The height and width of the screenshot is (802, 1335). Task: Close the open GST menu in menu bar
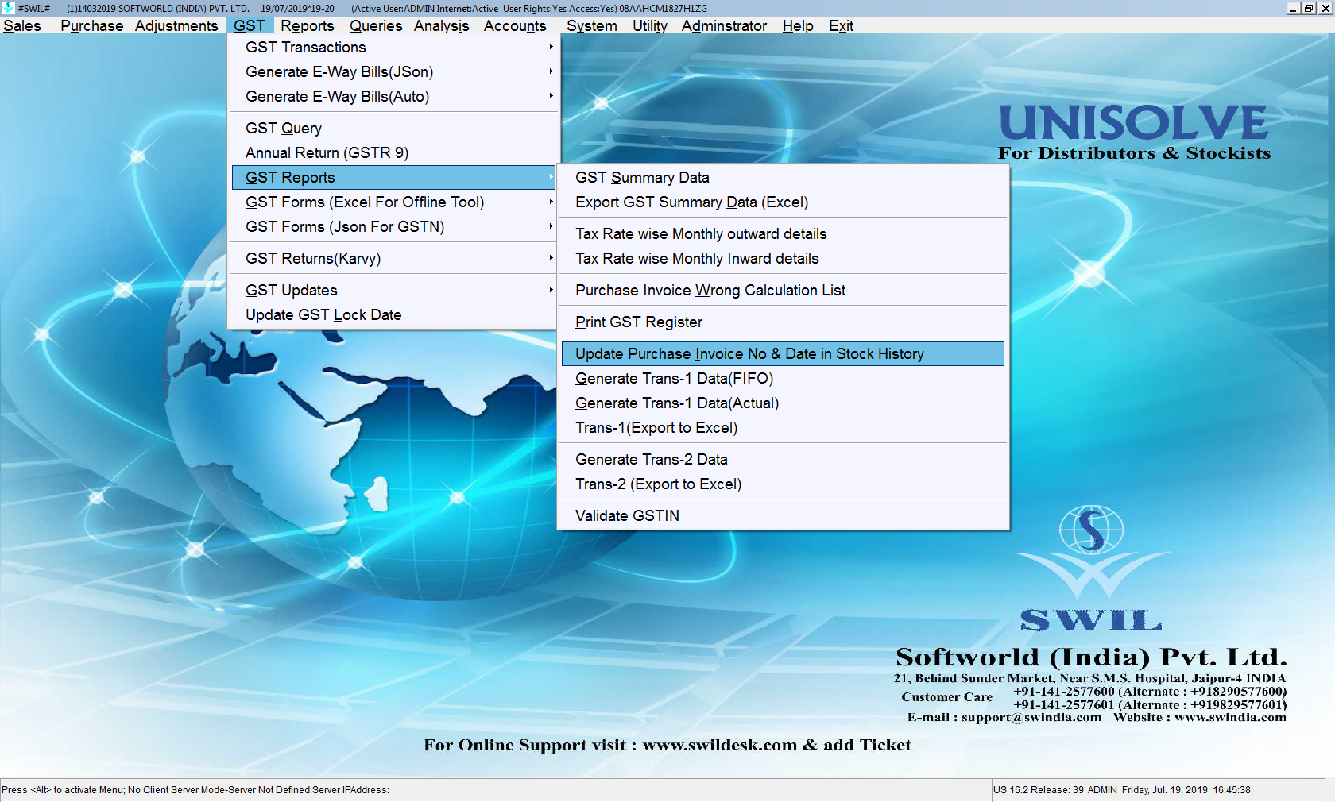[250, 25]
